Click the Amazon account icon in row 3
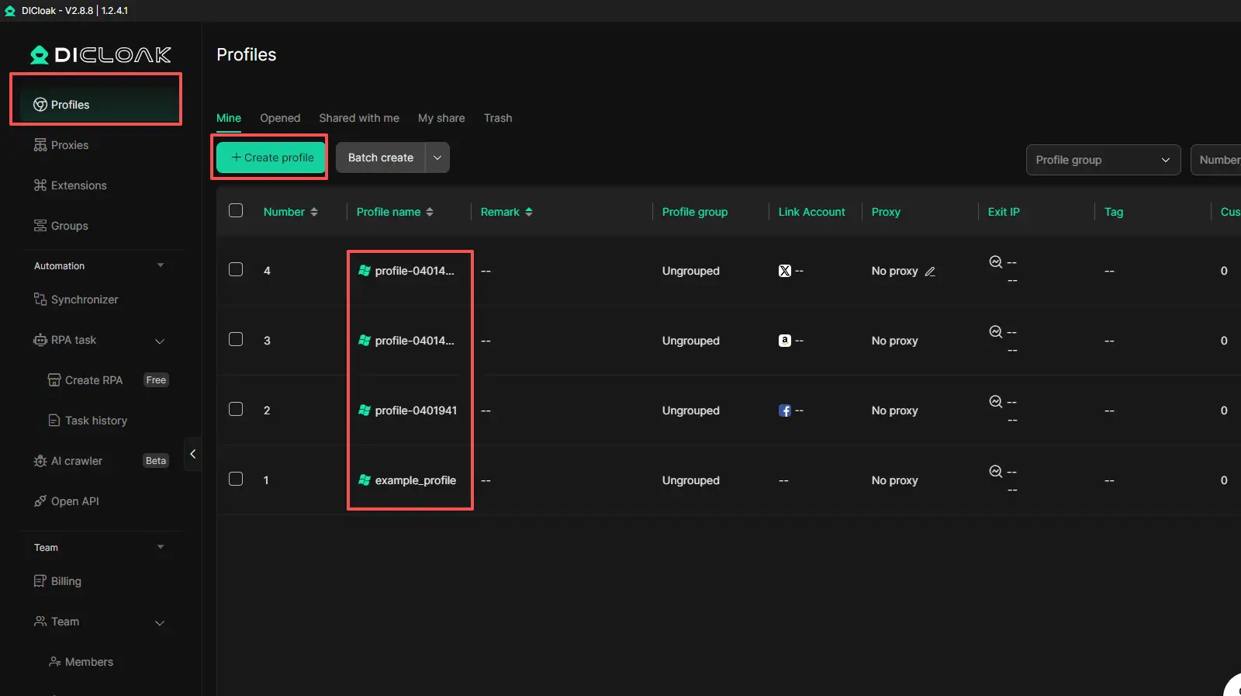This screenshot has height=696, width=1241. point(784,341)
